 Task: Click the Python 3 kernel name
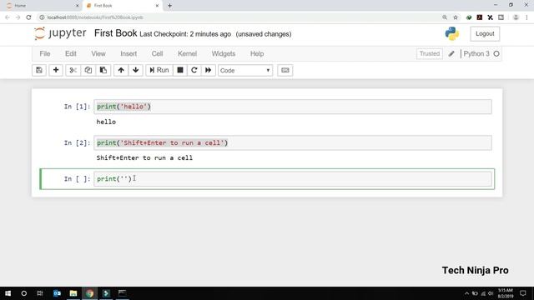[x=476, y=53]
